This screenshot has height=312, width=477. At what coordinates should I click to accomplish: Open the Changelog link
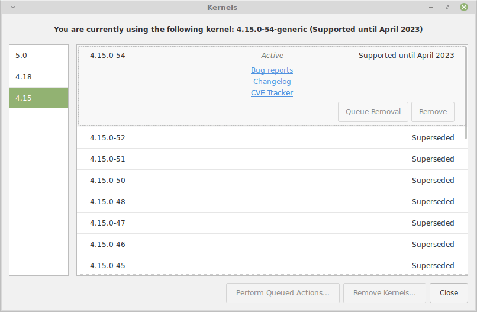point(272,82)
